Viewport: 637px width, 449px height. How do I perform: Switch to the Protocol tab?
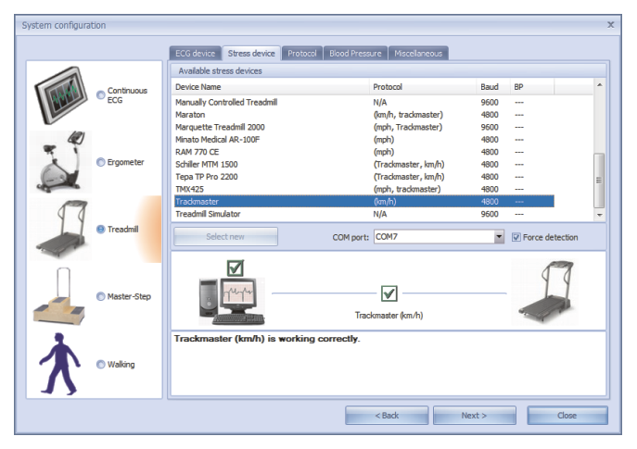[x=302, y=53]
